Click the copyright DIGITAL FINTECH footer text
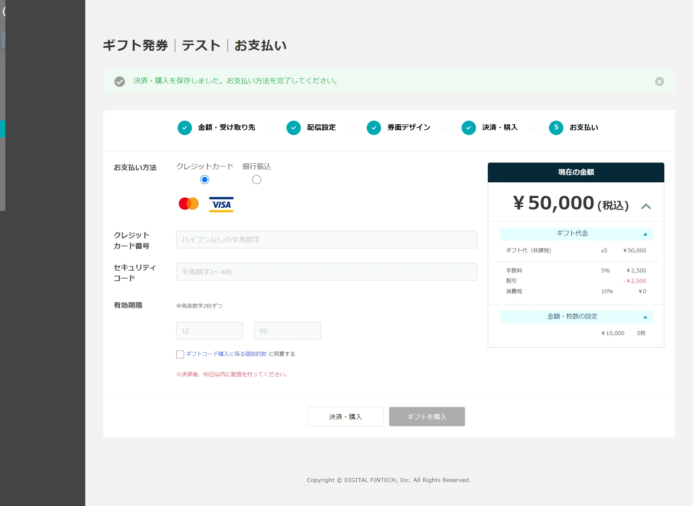This screenshot has width=693, height=506. 389,480
